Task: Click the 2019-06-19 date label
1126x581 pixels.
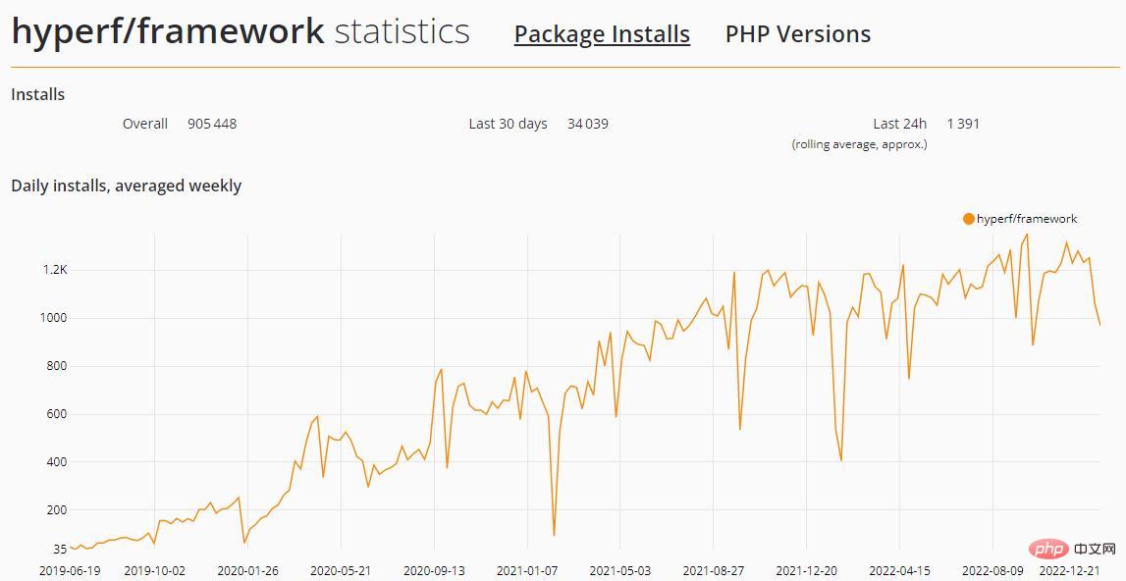Action: pyautogui.click(x=70, y=571)
